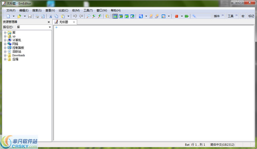Open the 帮助(H) menu
This screenshot has height=149, width=257.
(x=116, y=10)
